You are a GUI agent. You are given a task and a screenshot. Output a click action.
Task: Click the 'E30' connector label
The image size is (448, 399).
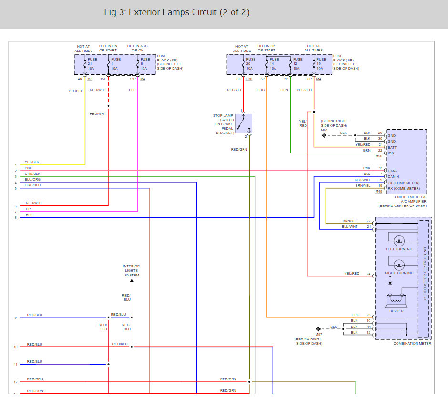click(249, 79)
